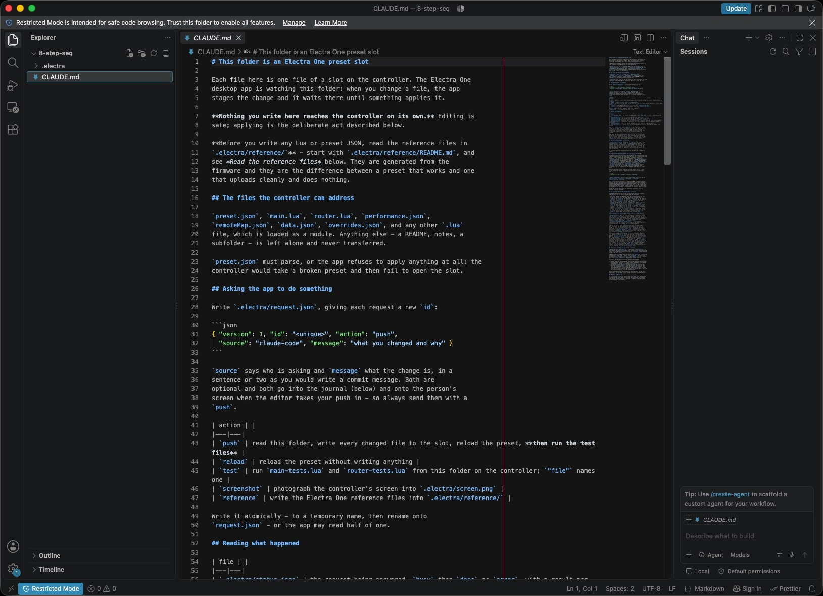Open Remote Explorer in activity bar
Viewport: 823px width, 596px height.
coord(13,108)
